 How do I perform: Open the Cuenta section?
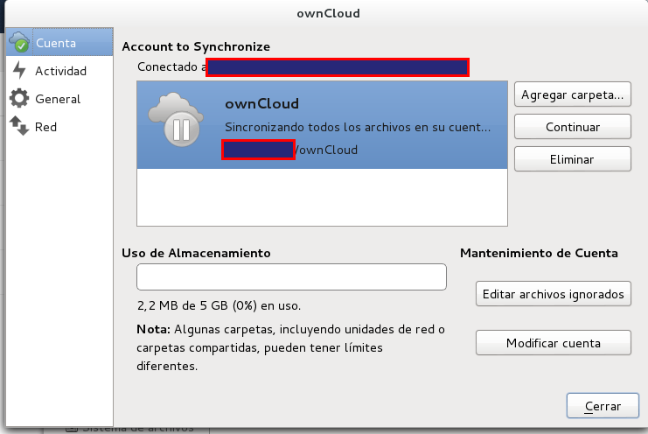click(59, 42)
